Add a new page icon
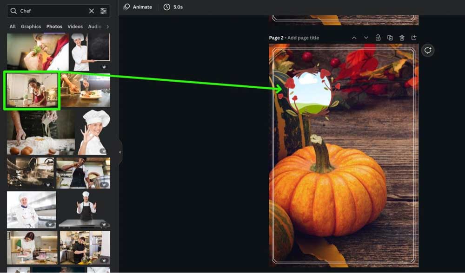Viewport: 465px width, 273px height. [x=414, y=38]
